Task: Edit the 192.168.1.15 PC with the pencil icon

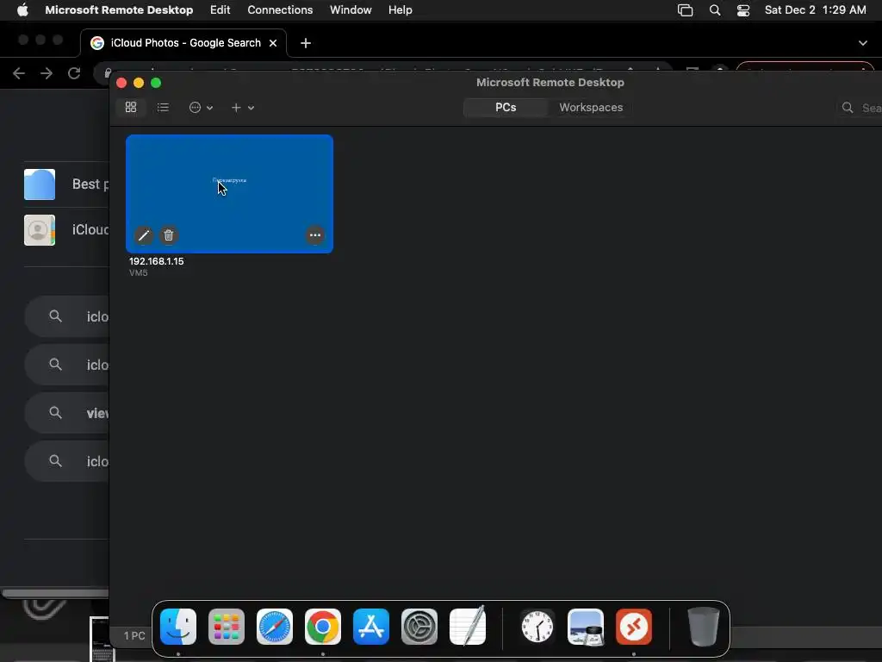Action: [x=144, y=235]
